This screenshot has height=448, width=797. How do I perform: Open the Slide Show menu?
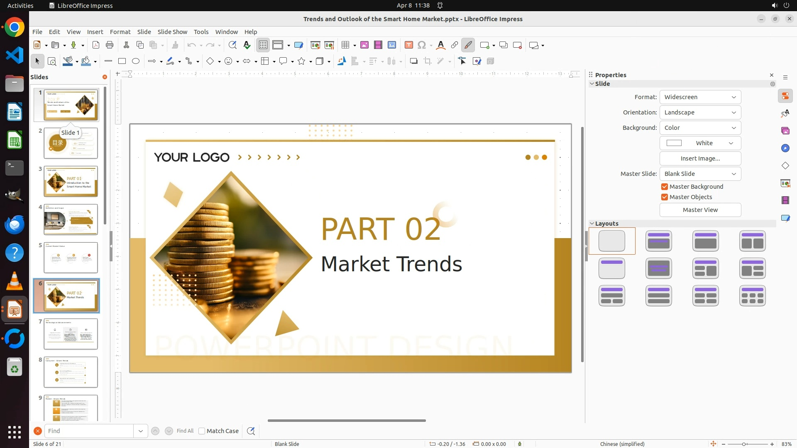coord(172,32)
